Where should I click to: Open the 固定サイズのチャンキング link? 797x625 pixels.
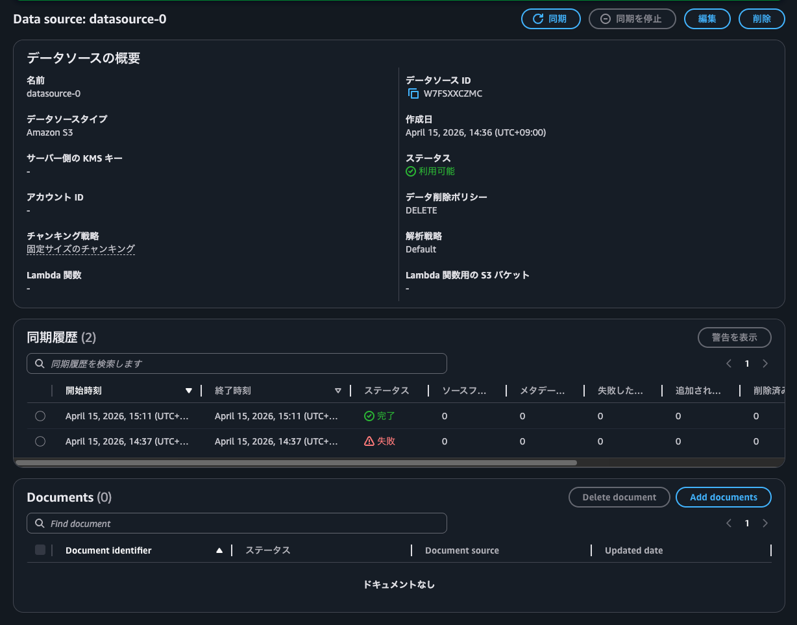80,249
